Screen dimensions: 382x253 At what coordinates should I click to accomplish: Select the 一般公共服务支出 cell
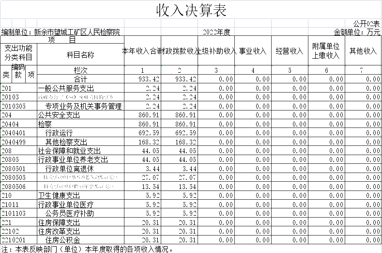click(80, 88)
